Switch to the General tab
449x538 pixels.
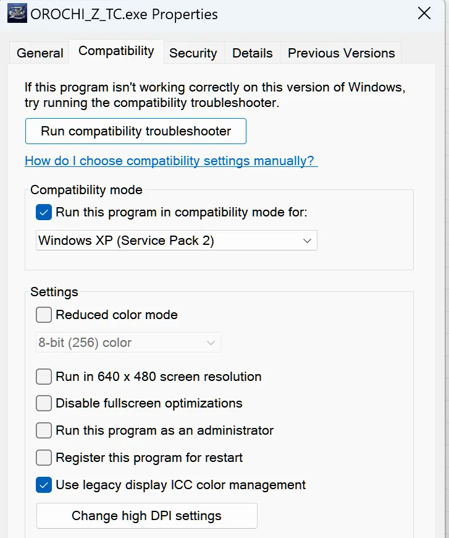(40, 53)
